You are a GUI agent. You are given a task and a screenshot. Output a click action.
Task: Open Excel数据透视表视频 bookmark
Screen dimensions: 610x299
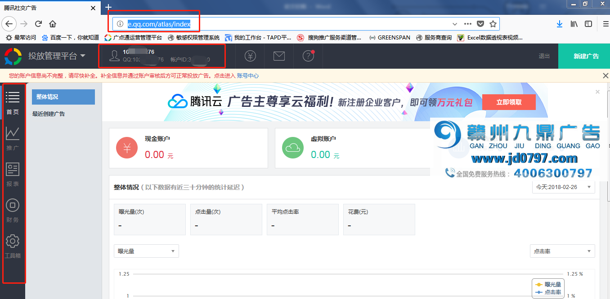490,38
